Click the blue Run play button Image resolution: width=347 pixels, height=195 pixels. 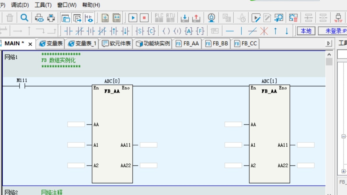pos(133,18)
